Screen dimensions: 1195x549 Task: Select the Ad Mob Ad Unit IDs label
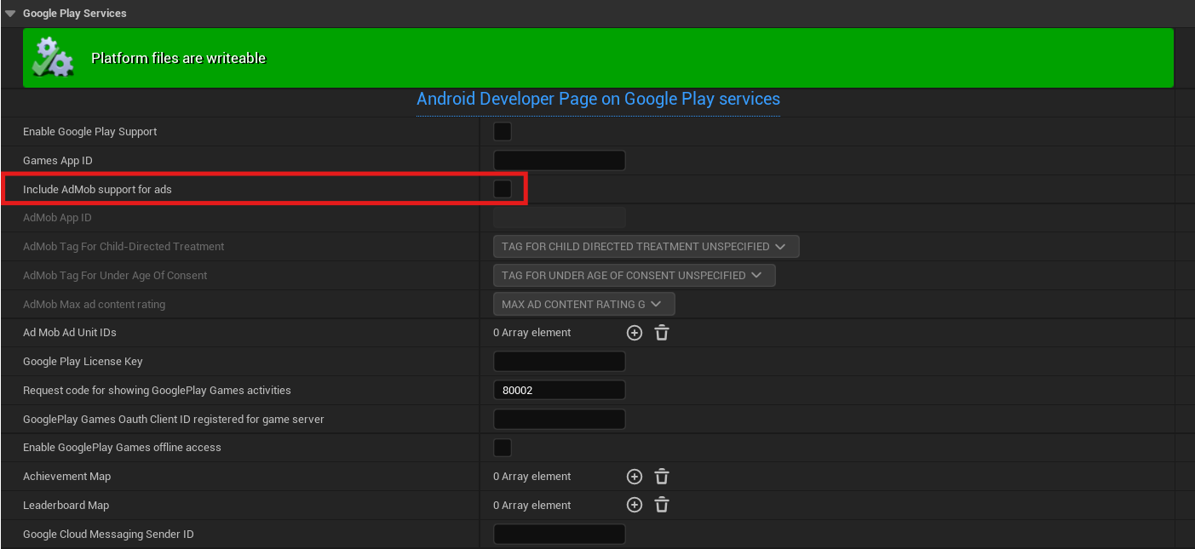point(70,333)
